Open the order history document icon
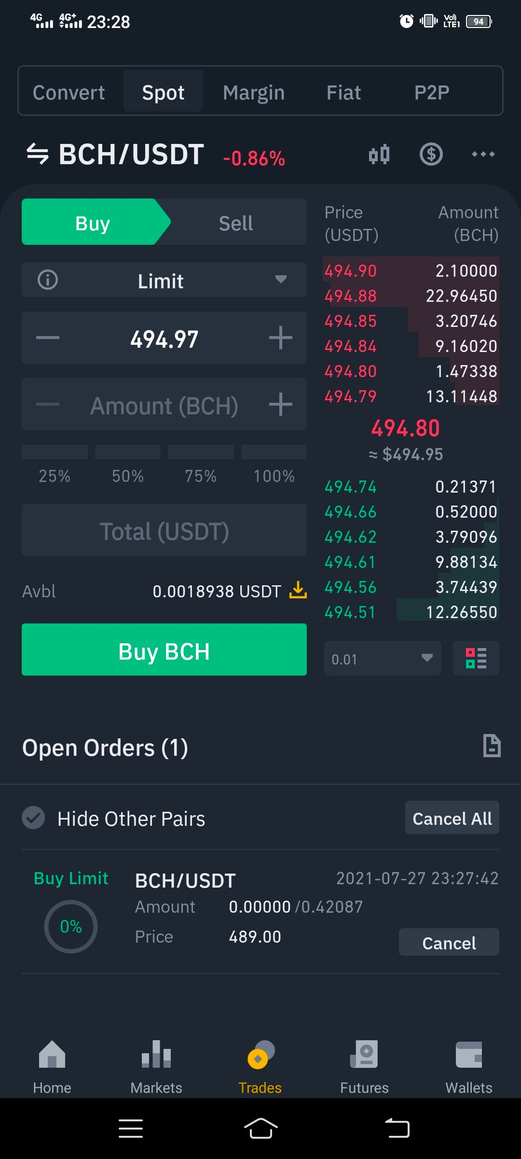Viewport: 521px width, 1159px height. click(492, 746)
